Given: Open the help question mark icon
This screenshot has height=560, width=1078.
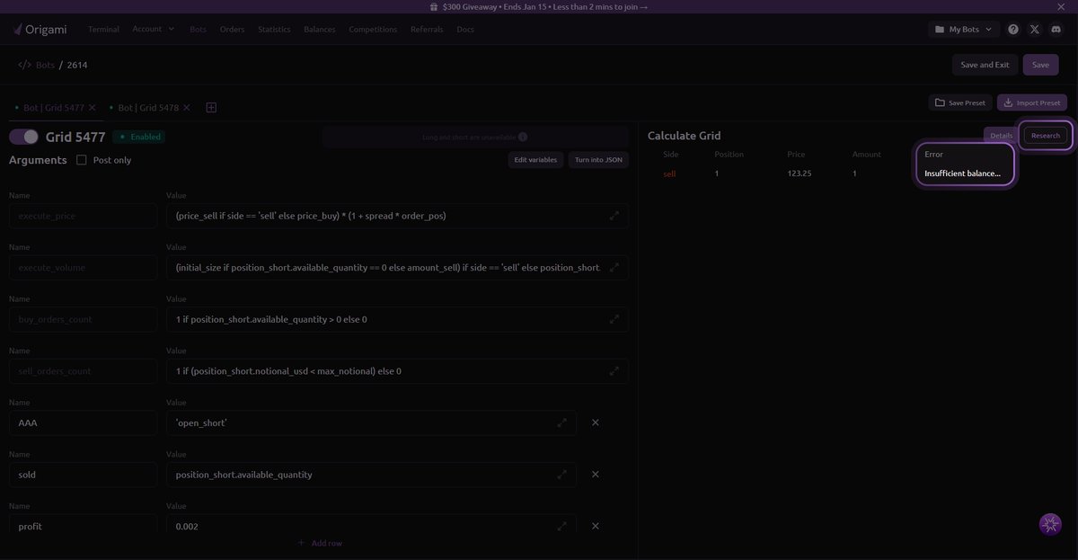Looking at the screenshot, I should click(1013, 29).
